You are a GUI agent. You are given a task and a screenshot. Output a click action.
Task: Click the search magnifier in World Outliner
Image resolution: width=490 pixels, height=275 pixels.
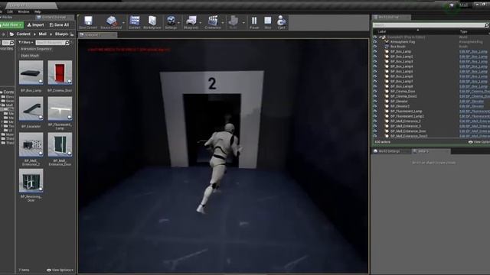coord(487,25)
